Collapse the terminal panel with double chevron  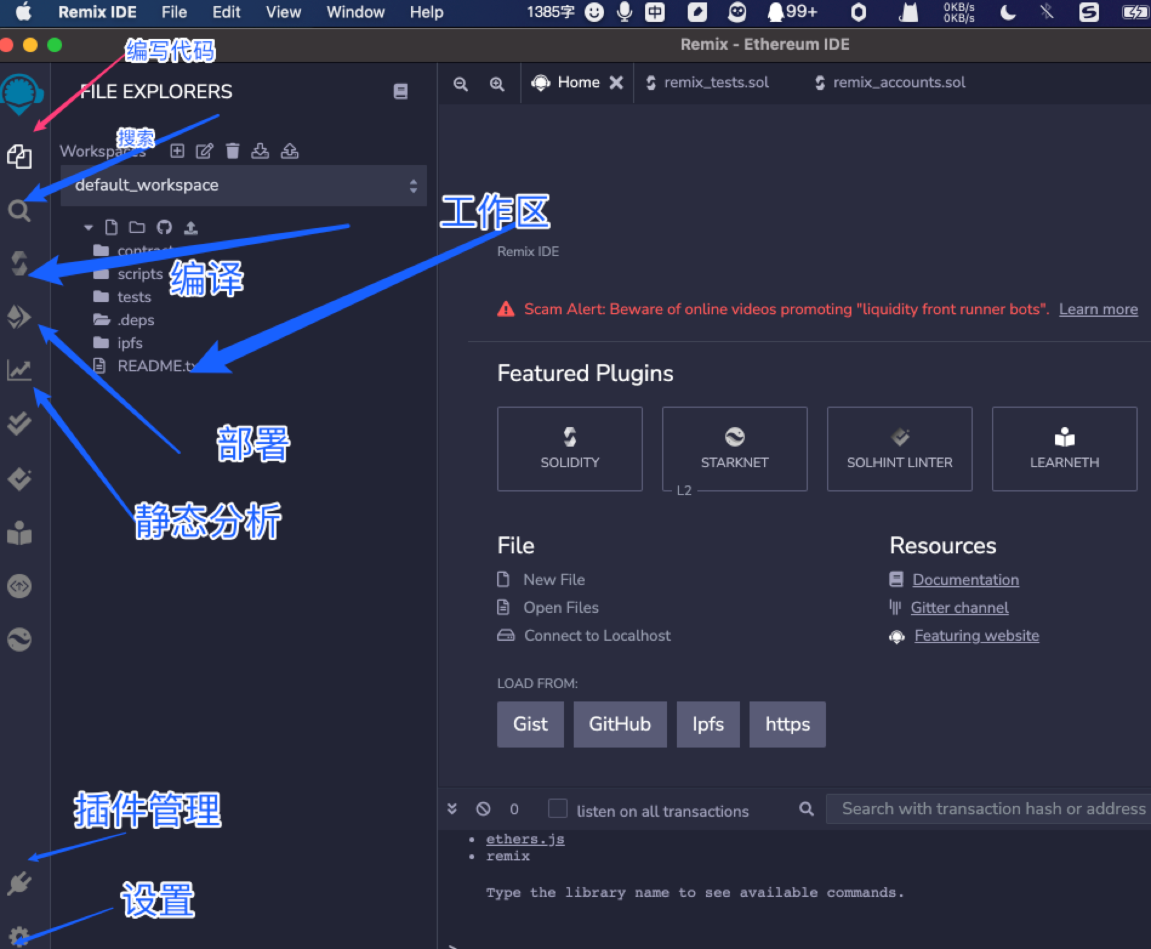(452, 809)
